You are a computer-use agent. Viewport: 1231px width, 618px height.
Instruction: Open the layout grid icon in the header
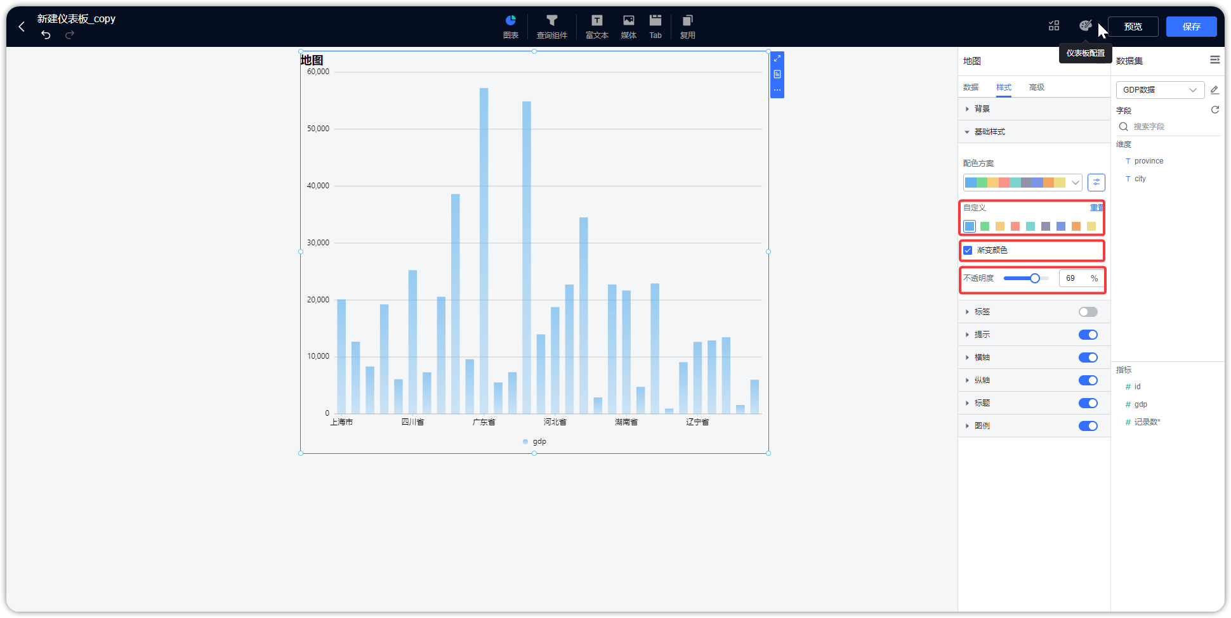[1054, 26]
